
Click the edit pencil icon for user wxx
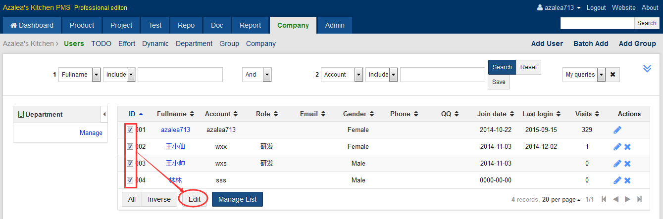pyautogui.click(x=617, y=147)
